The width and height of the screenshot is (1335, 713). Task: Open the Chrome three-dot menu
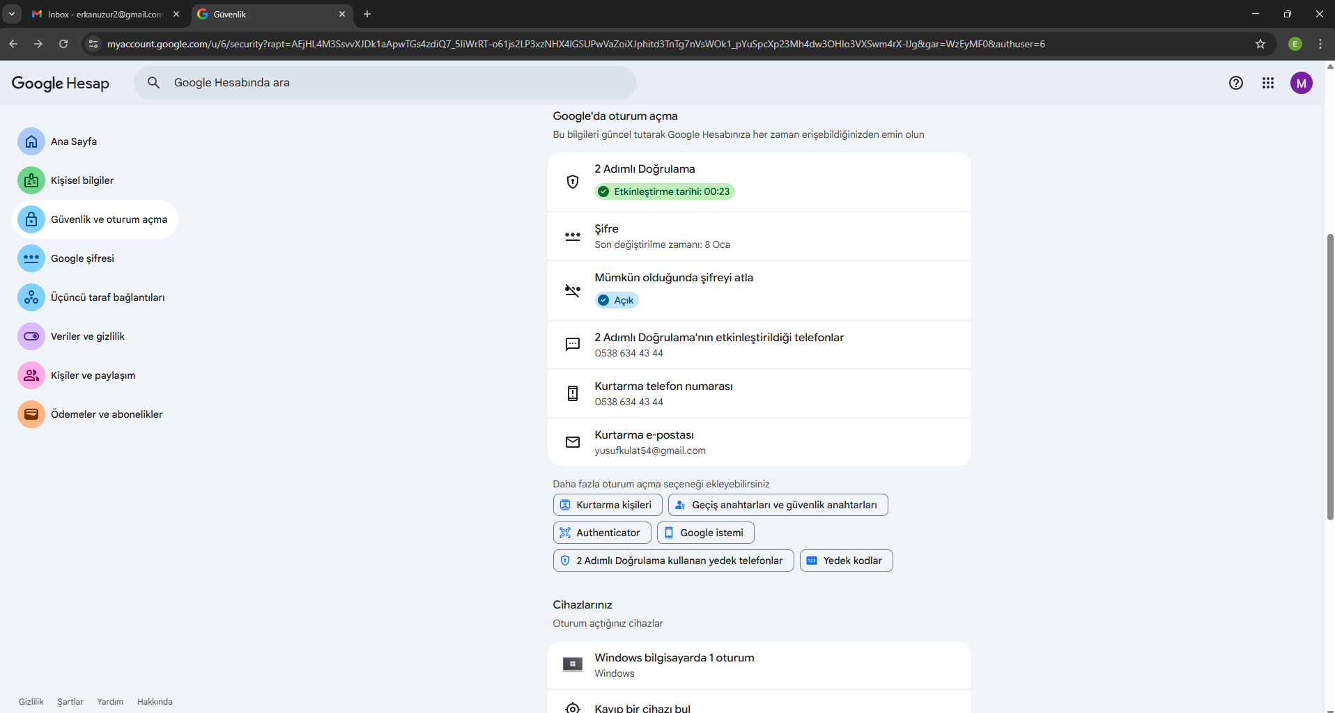pyautogui.click(x=1320, y=44)
